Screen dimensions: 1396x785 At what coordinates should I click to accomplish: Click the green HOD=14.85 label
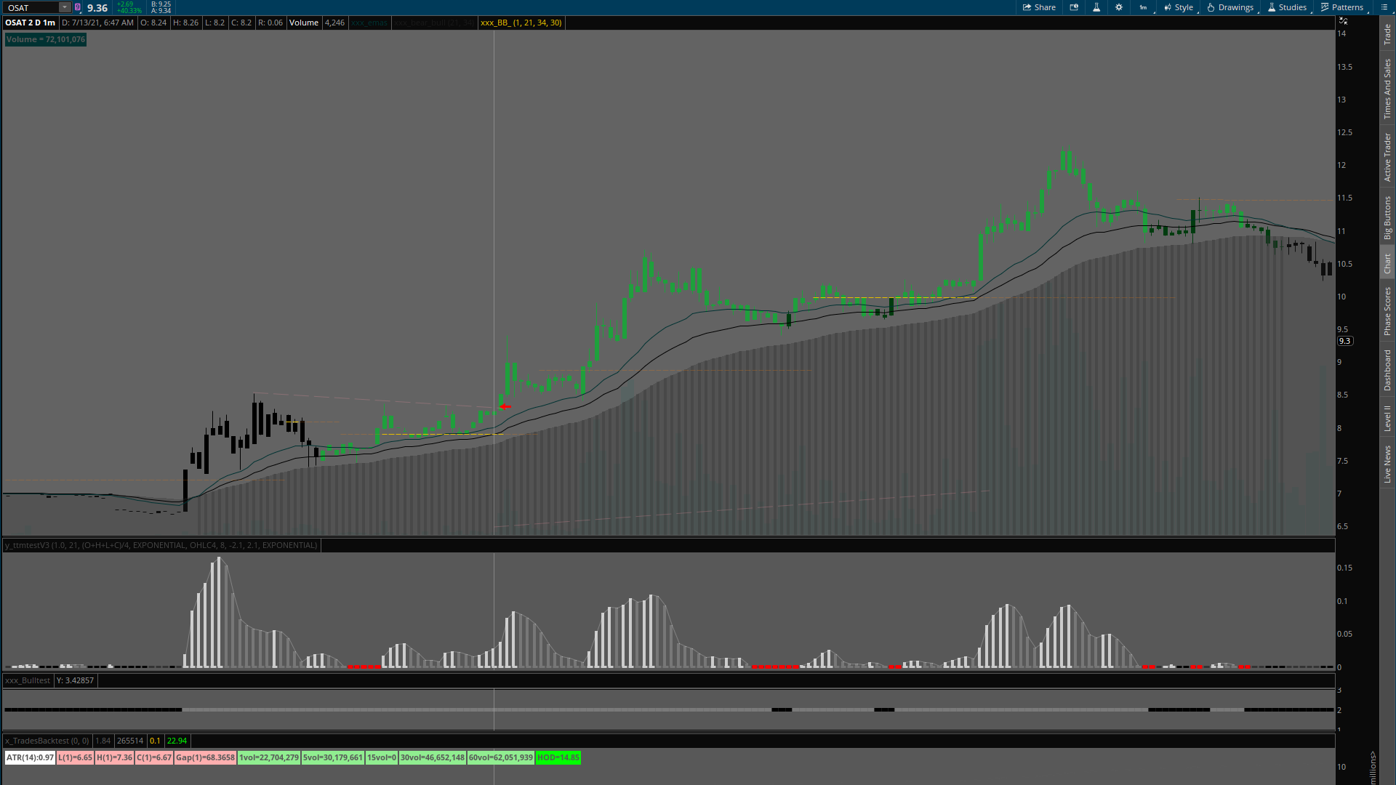click(x=558, y=757)
